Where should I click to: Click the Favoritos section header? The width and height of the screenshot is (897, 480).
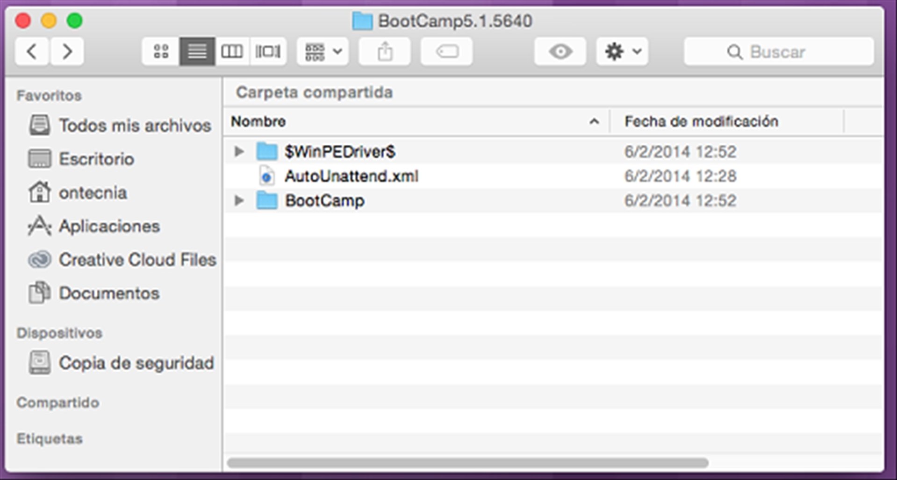pos(49,96)
